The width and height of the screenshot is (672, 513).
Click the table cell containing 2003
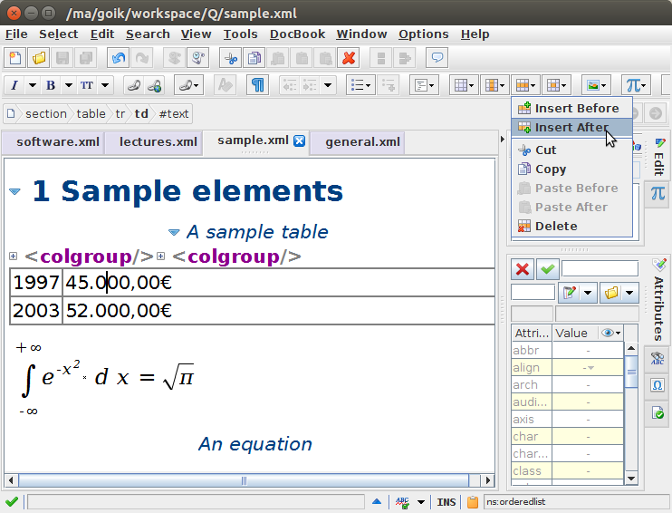click(36, 311)
